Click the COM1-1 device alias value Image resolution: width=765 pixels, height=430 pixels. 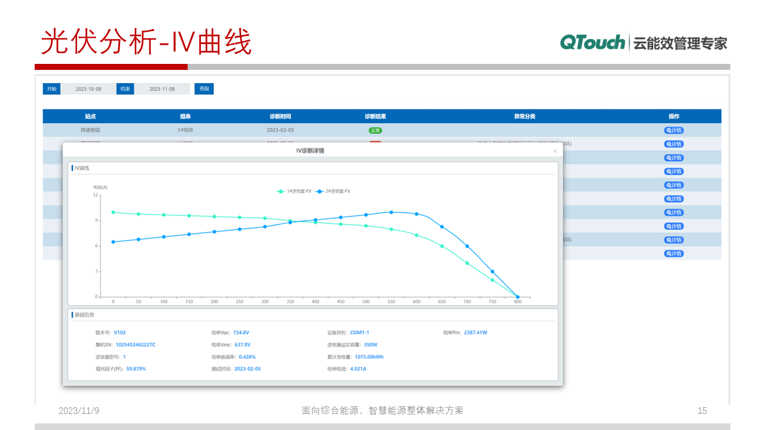(x=360, y=333)
